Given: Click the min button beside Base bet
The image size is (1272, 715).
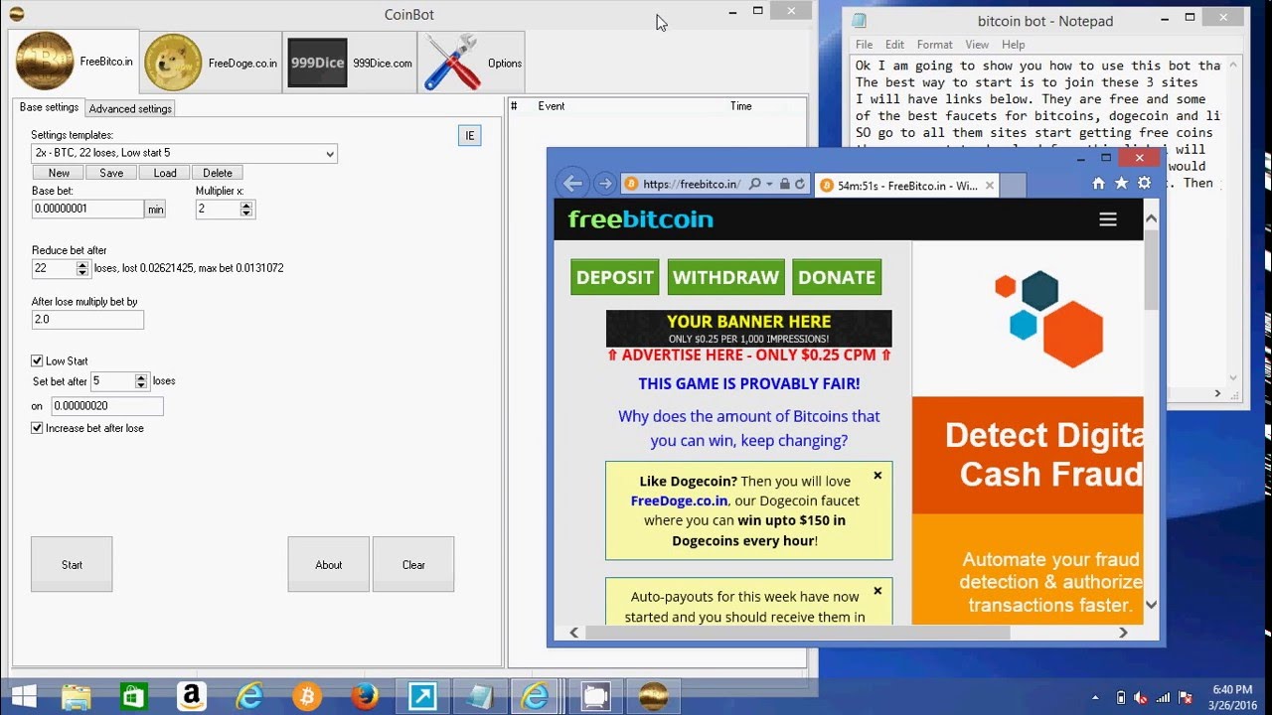Looking at the screenshot, I should pyautogui.click(x=155, y=210).
